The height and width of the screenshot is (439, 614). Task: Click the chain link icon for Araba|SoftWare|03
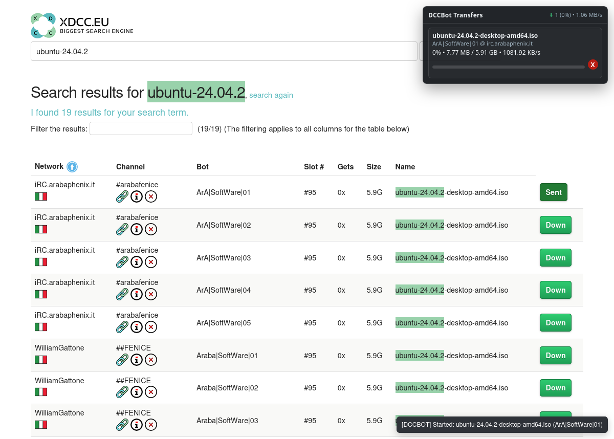[x=122, y=425]
